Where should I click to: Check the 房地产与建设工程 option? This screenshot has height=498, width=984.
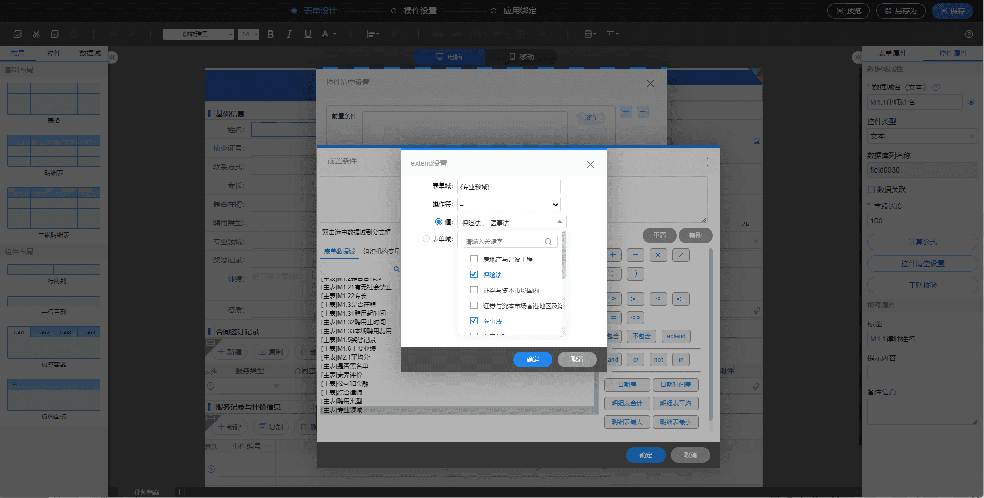pos(474,259)
